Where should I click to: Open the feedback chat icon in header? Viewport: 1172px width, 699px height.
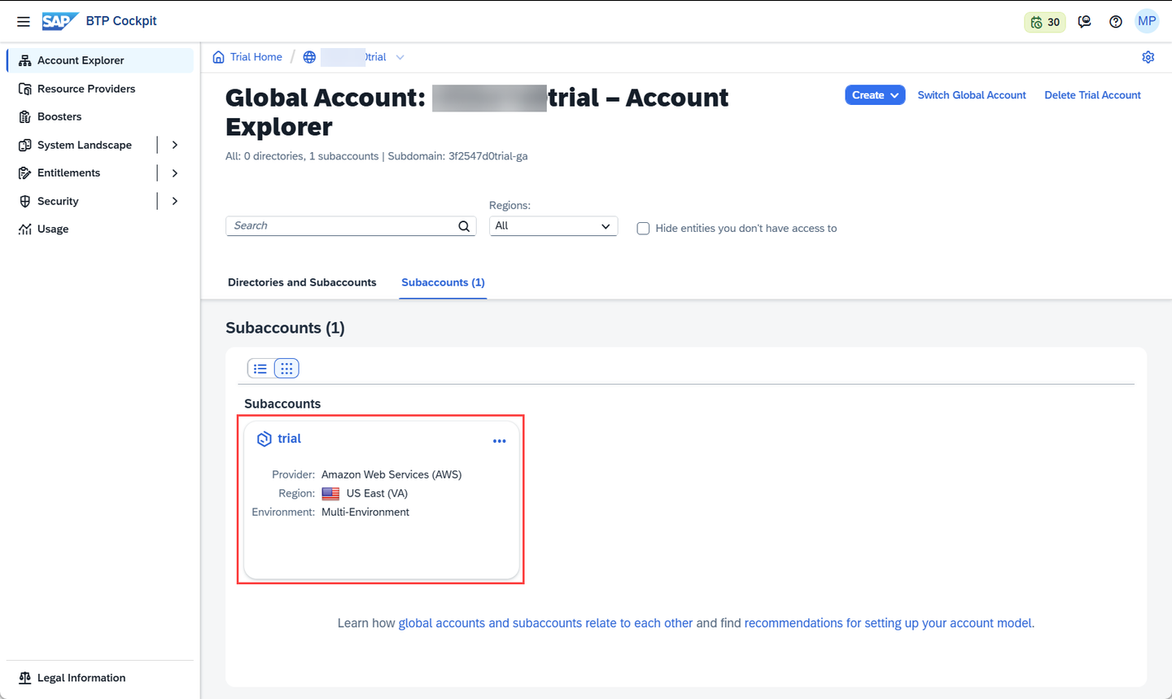click(1084, 22)
